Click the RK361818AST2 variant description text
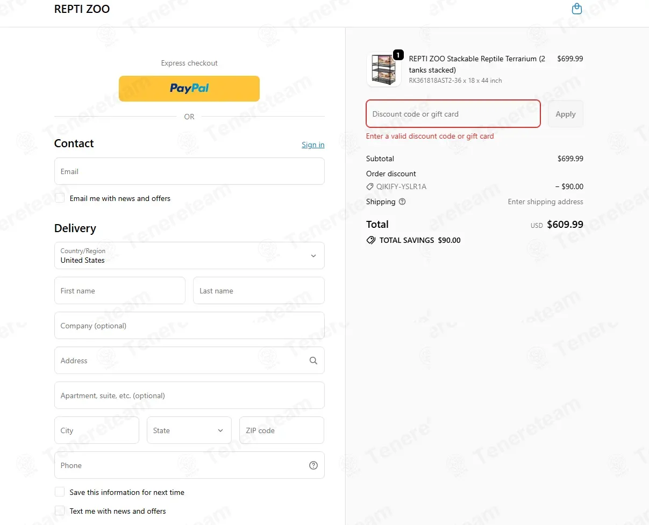The width and height of the screenshot is (649, 525). (455, 81)
